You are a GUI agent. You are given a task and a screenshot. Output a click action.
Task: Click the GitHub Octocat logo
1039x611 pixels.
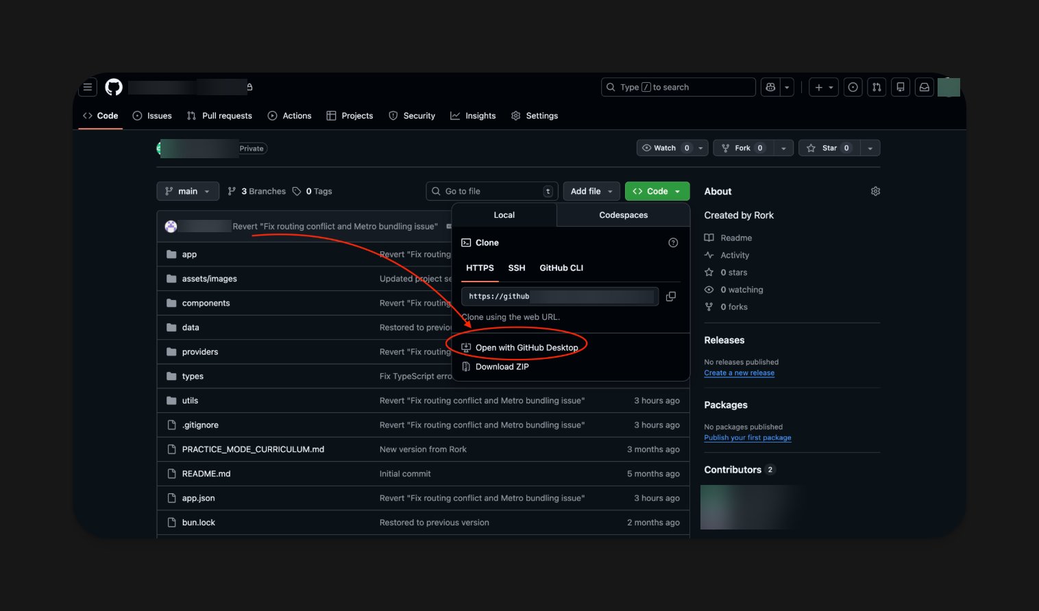pyautogui.click(x=114, y=87)
